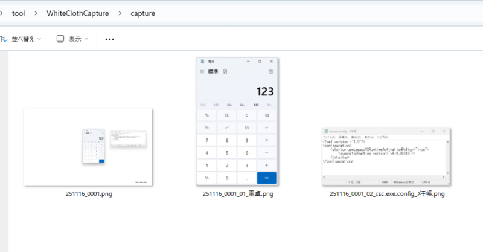The image size is (483, 252).
Task: Select the 並べ替え sort label
Action: 23,39
